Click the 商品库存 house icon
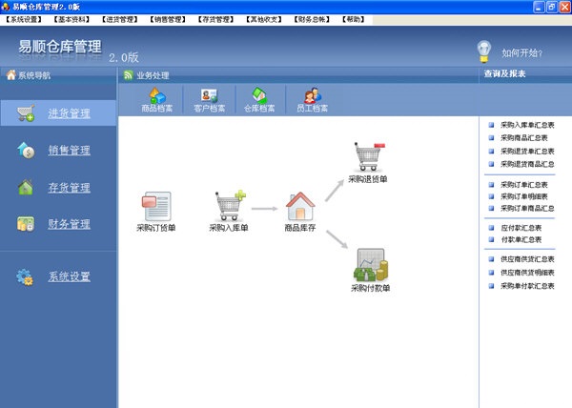 [300, 206]
